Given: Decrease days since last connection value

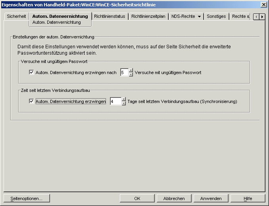Looking at the screenshot, I should click(124, 103).
